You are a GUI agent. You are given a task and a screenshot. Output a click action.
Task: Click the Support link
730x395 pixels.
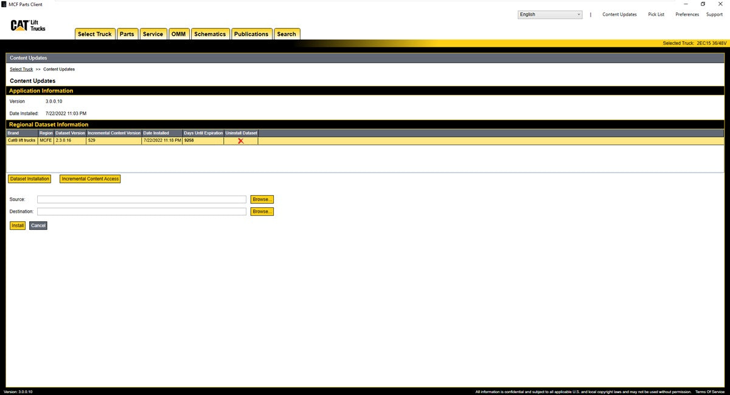click(714, 15)
